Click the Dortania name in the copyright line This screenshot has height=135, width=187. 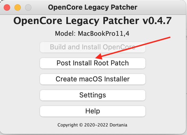(x=118, y=125)
